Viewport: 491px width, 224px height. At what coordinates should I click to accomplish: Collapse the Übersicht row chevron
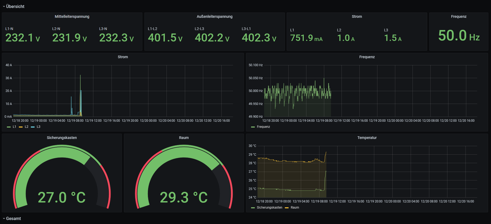(4, 6)
